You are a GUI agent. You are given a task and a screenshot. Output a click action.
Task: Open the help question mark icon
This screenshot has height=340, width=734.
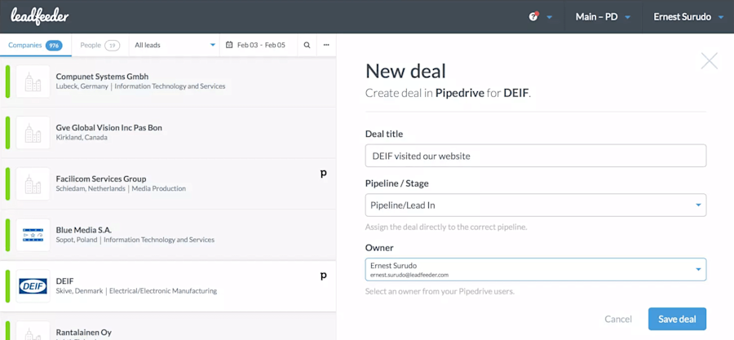[x=533, y=17]
